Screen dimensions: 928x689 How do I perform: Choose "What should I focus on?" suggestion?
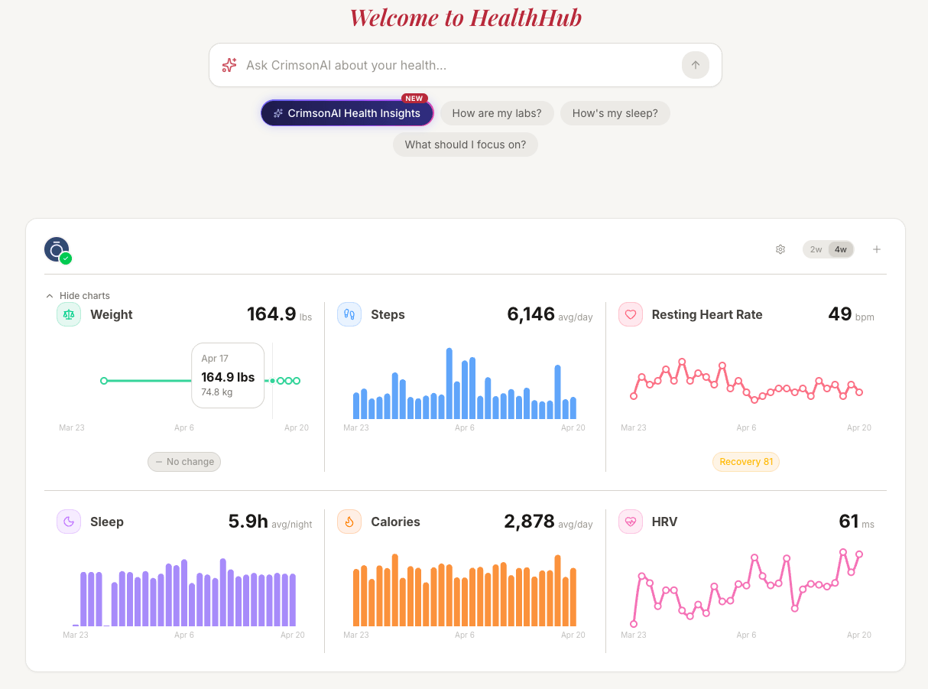(x=466, y=145)
